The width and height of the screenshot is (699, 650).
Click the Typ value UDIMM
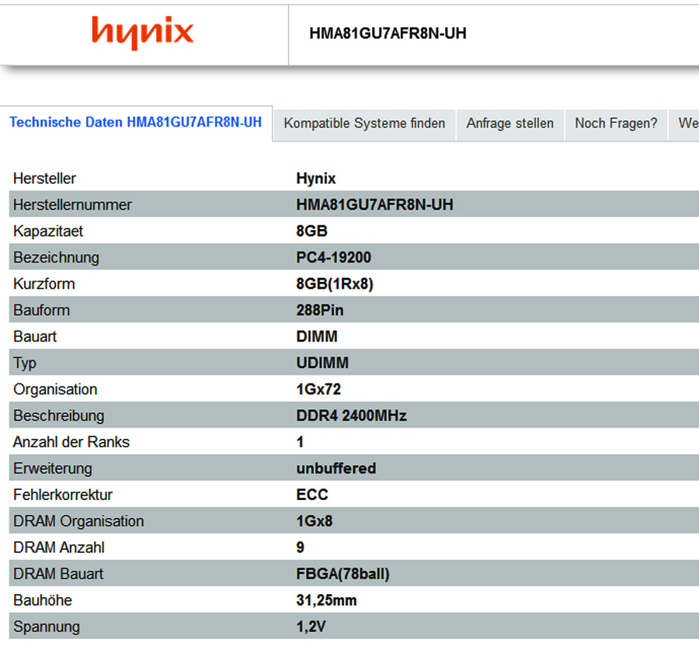click(322, 363)
